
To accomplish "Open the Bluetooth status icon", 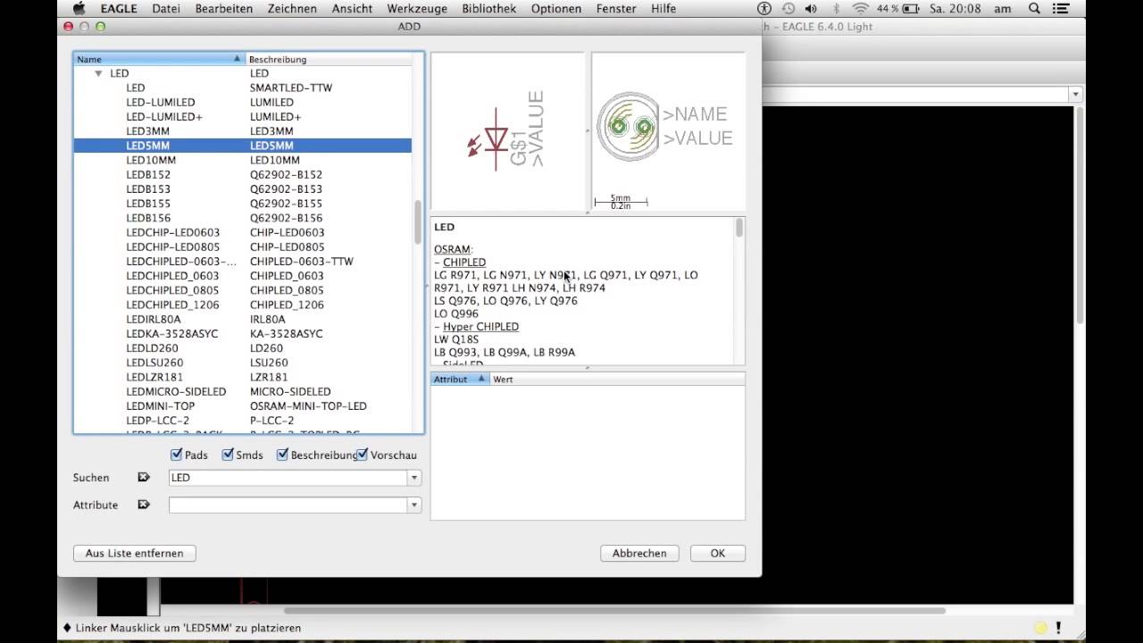I will point(837,8).
